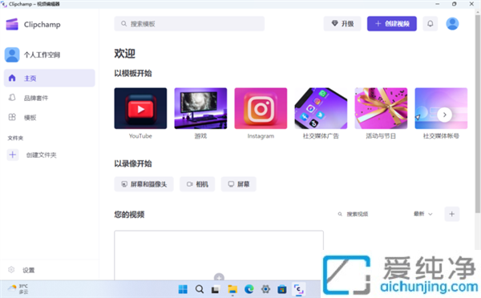Open the Instagram template thumbnail
This screenshot has height=298, width=481.
click(x=261, y=108)
